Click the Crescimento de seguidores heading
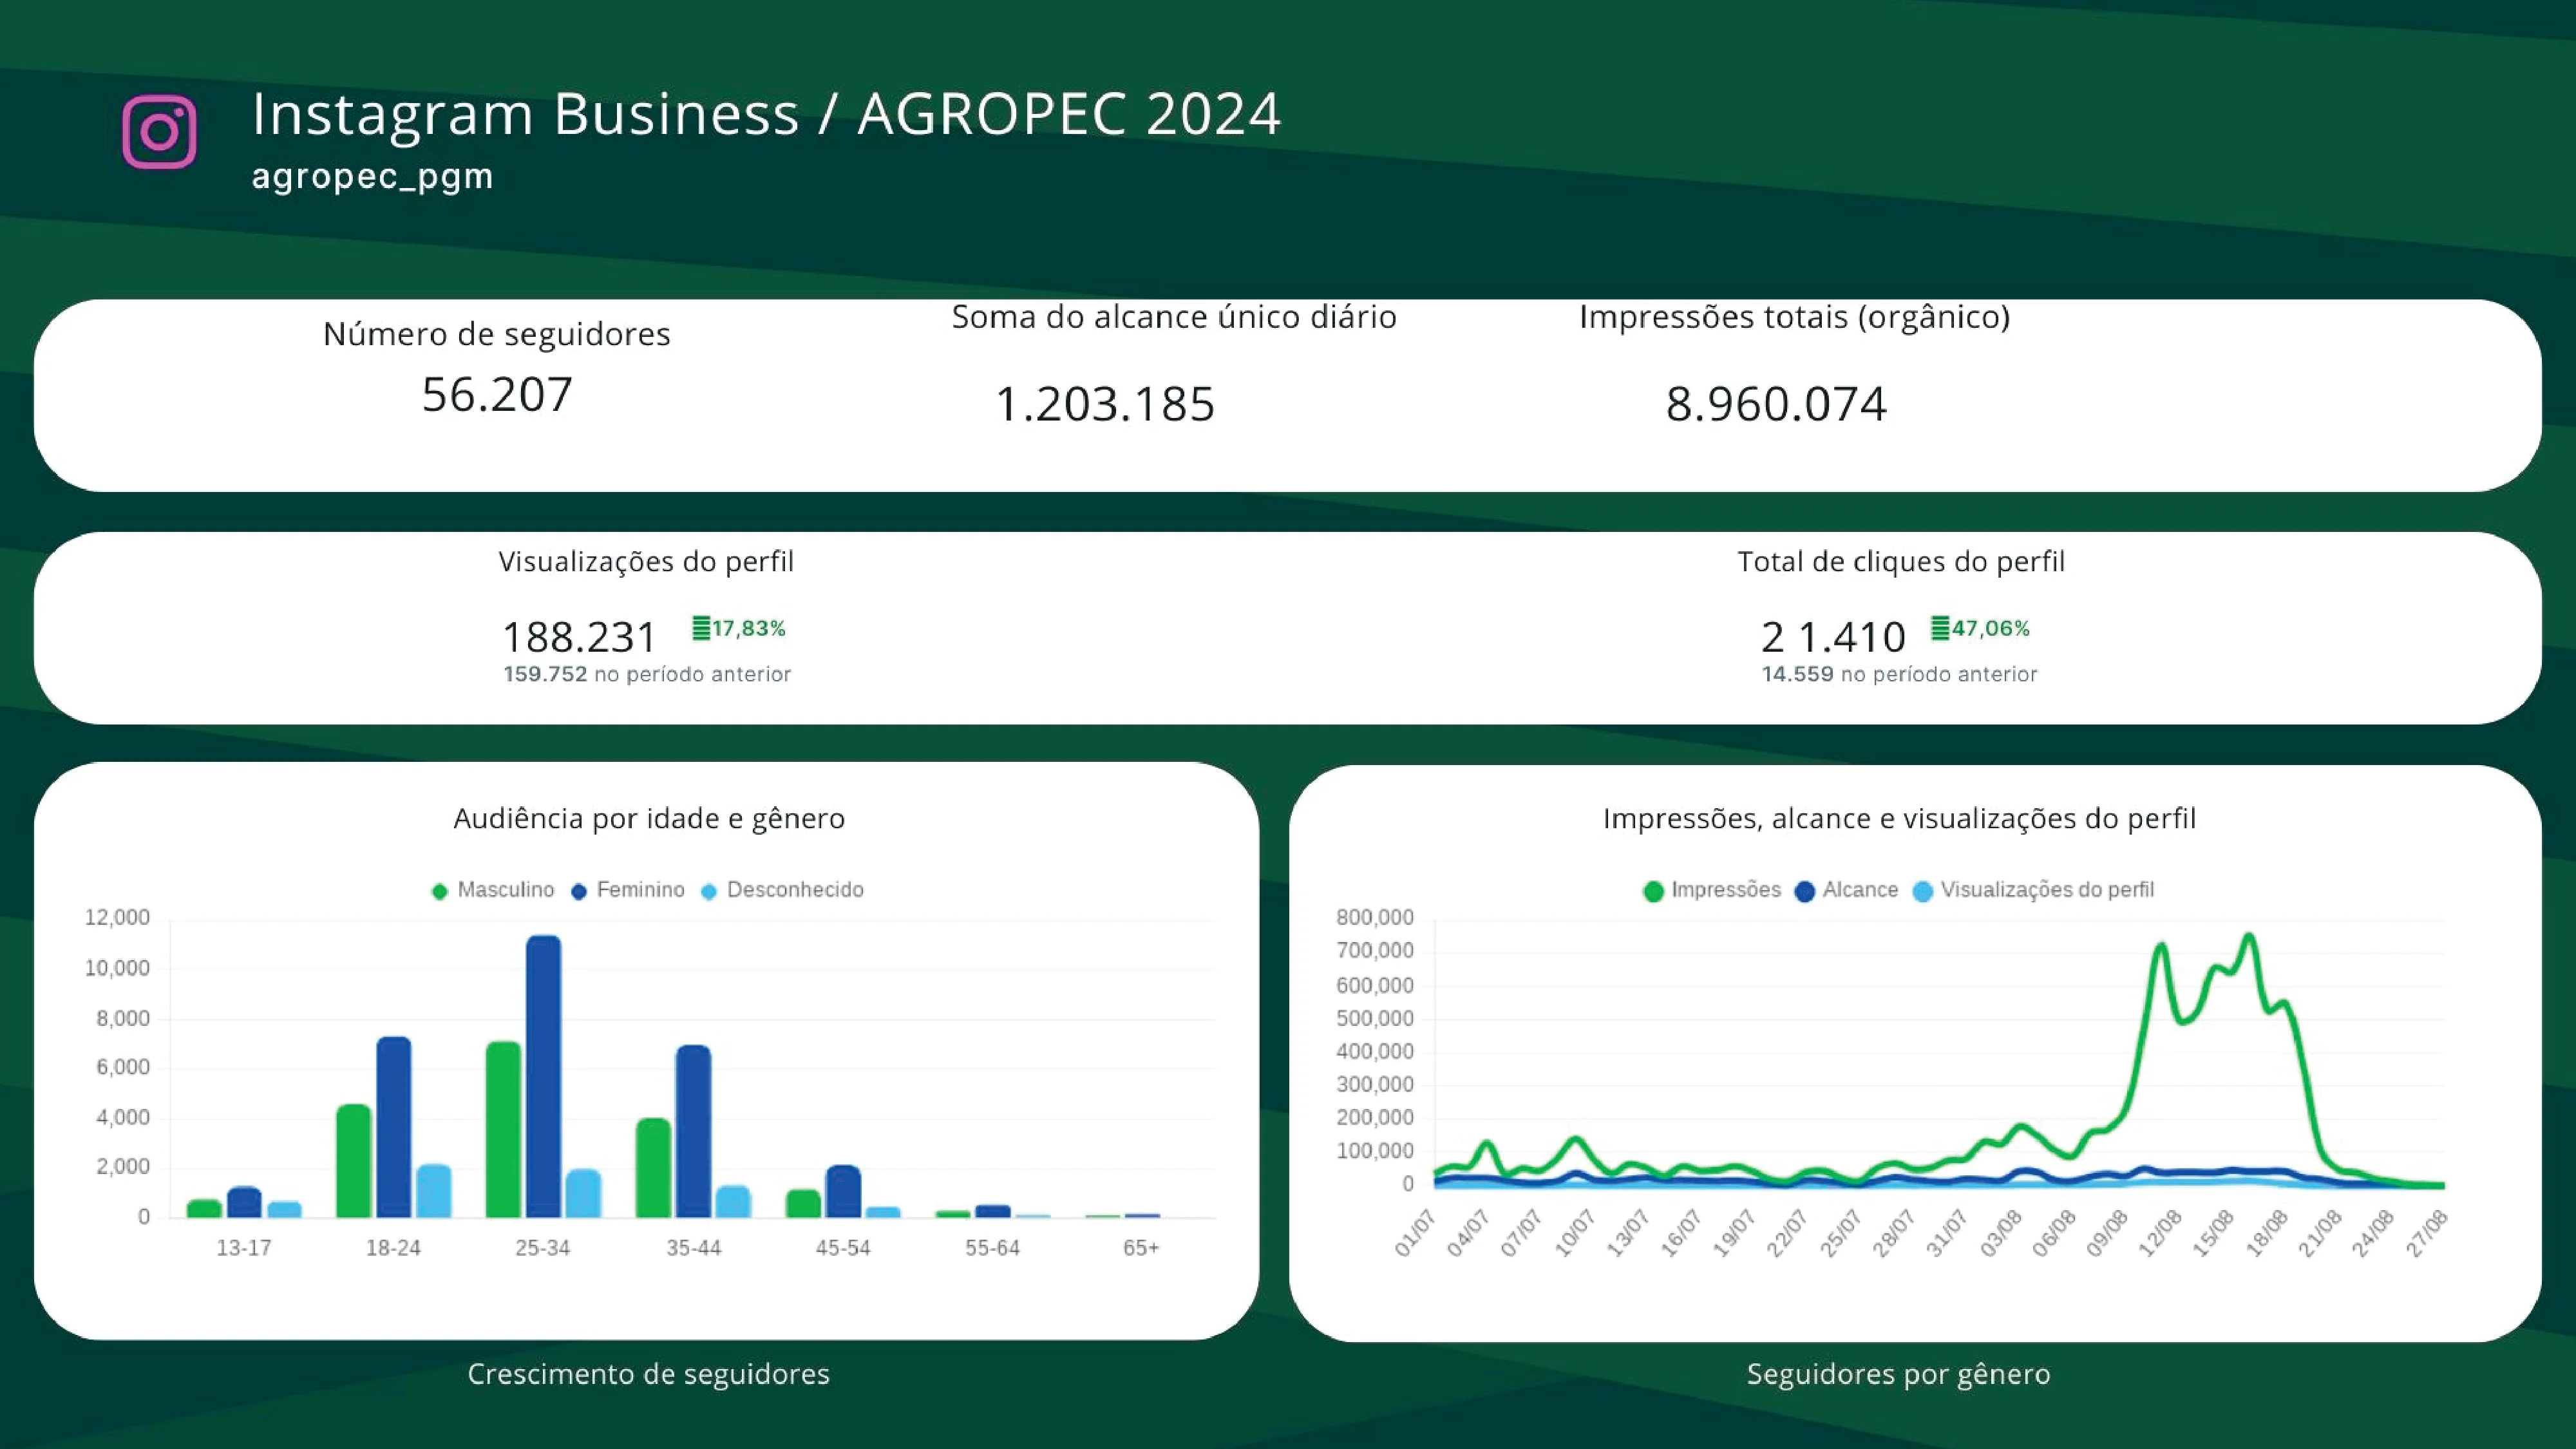Viewport: 2576px width, 1449px height. (x=648, y=1374)
